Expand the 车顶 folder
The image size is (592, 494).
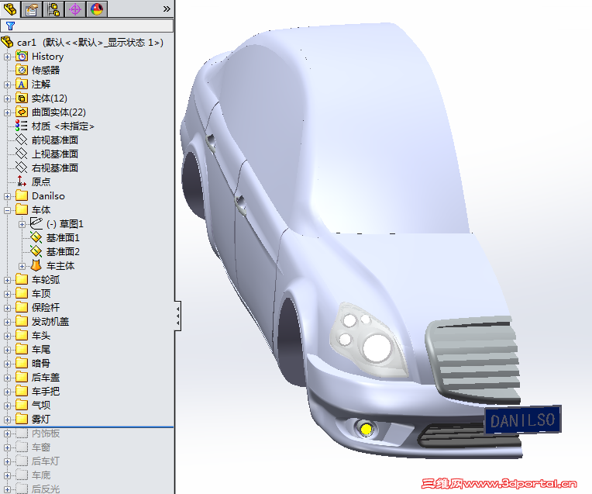point(7,295)
